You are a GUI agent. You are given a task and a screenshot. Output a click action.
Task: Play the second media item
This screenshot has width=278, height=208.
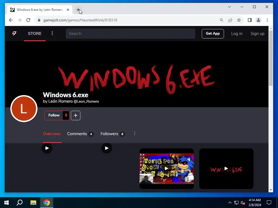click(106, 148)
